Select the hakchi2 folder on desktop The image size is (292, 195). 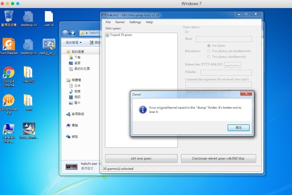pos(29,75)
